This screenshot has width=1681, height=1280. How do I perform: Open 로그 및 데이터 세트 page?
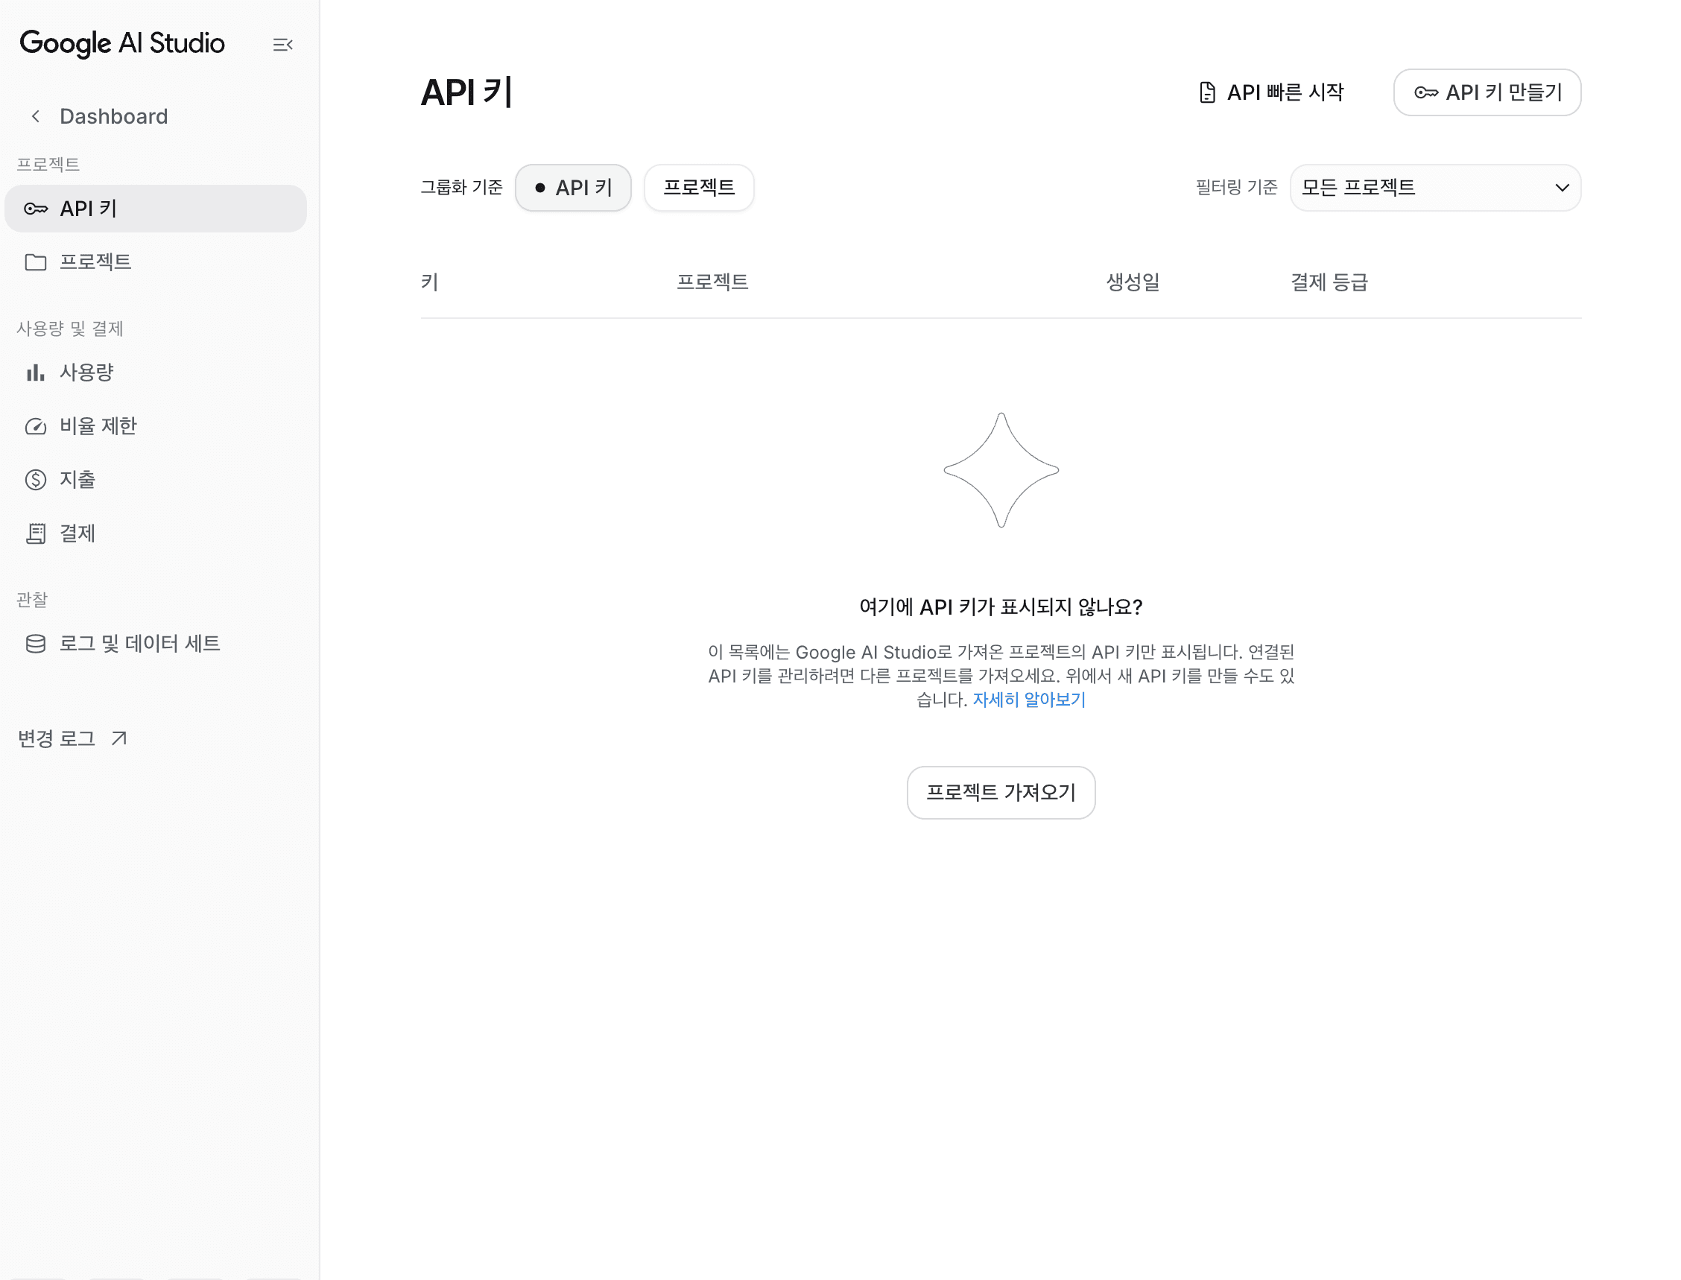[x=156, y=644]
